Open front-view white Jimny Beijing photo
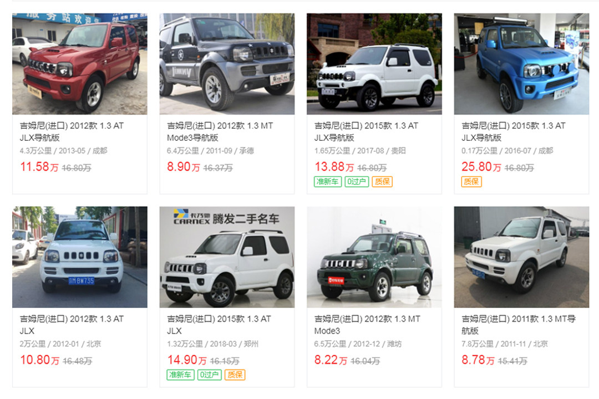 [79, 257]
